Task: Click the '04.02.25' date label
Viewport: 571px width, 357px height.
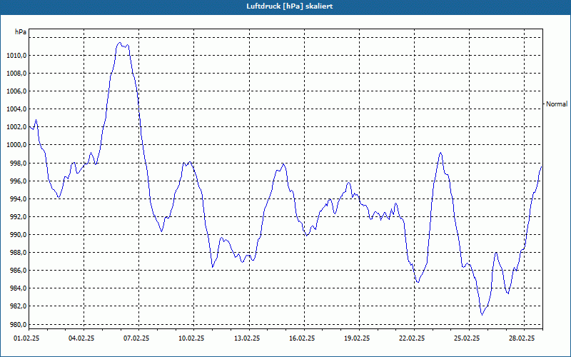Action: (81, 338)
